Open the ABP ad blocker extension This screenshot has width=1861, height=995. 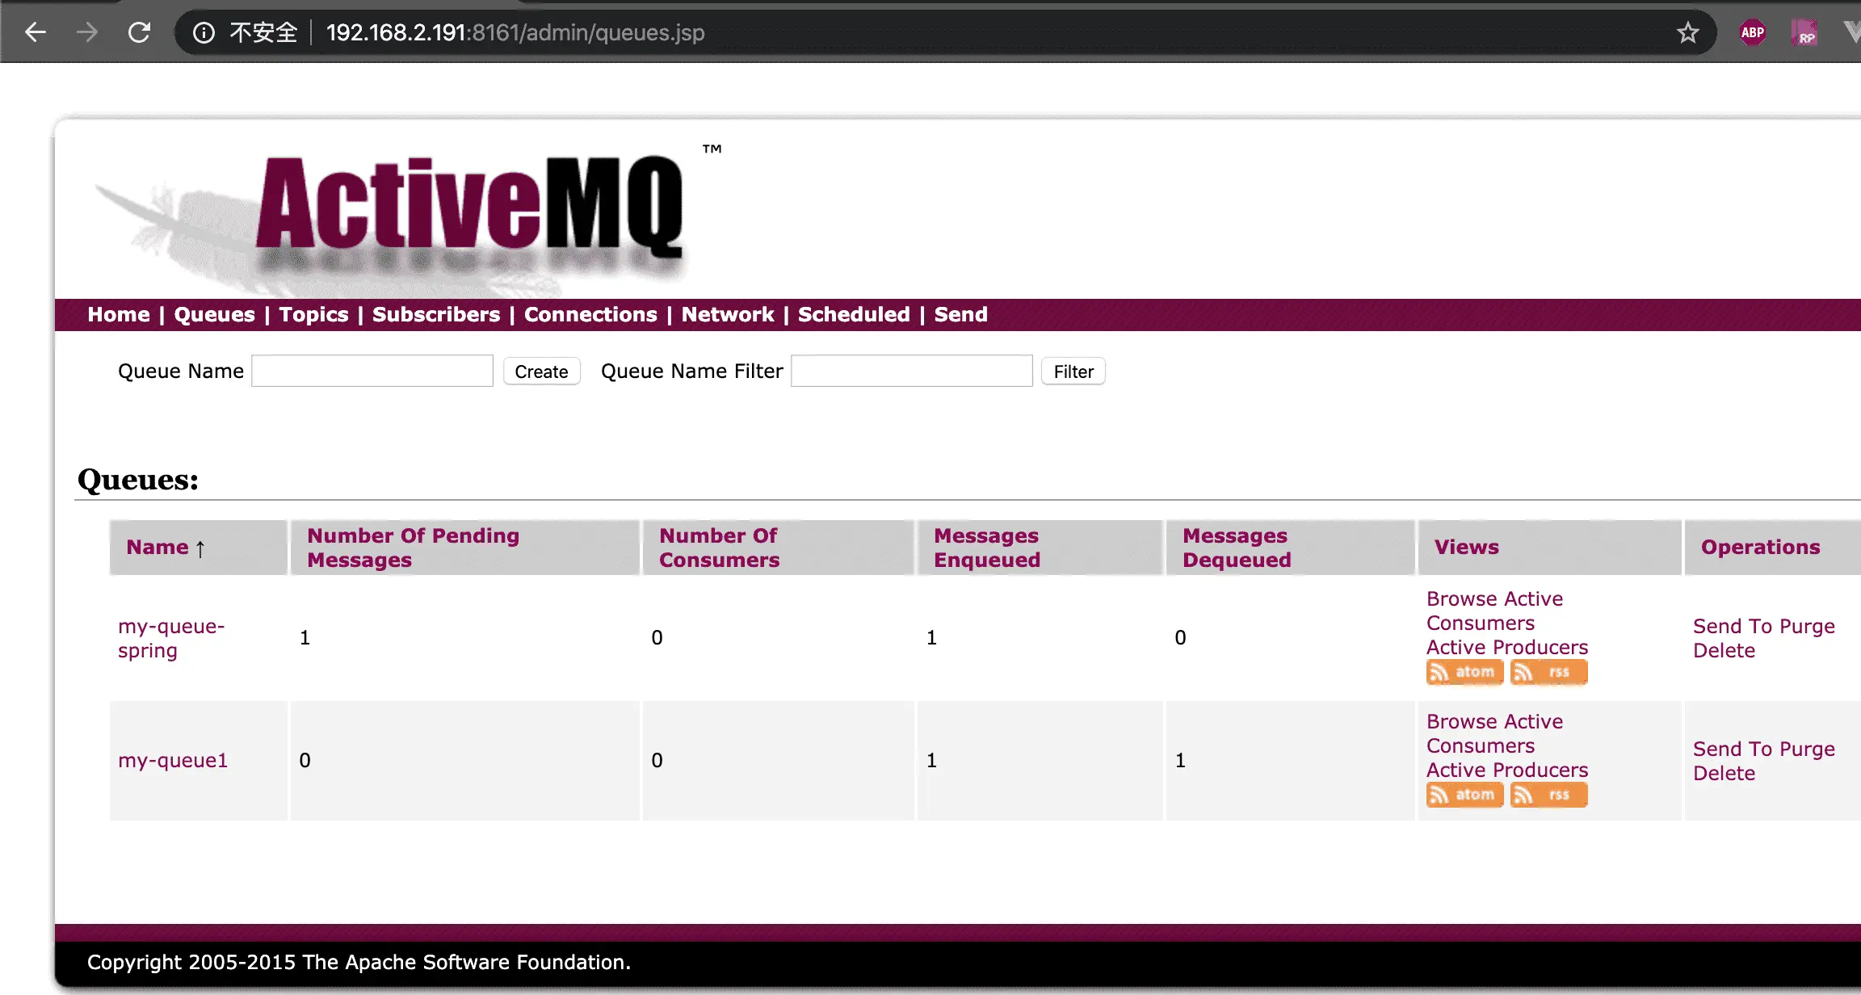1752,32
